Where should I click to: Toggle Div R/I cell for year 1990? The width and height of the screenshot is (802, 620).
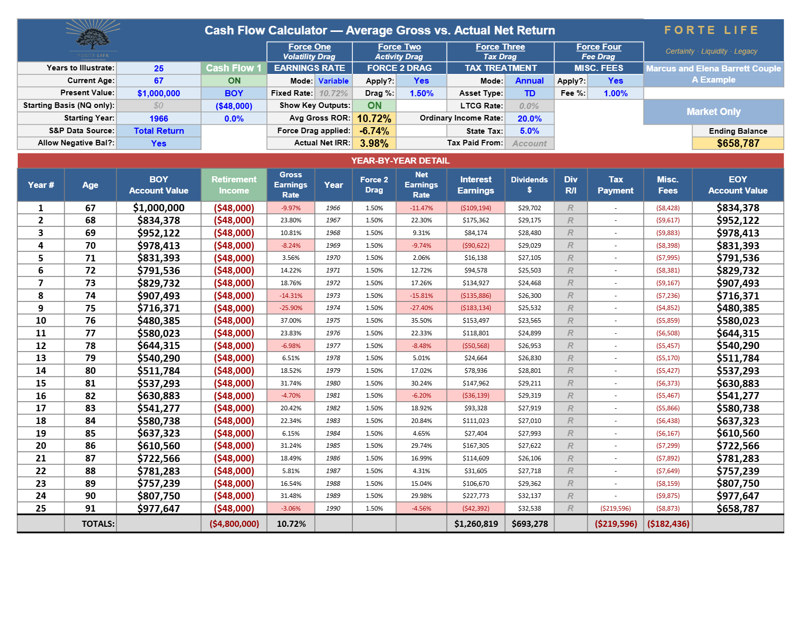571,508
